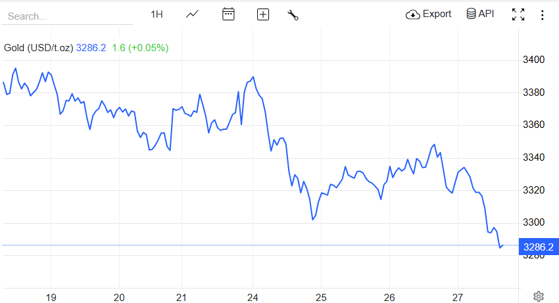Image resolution: width=559 pixels, height=303 pixels.
Task: Click date label 24 on time axis
Action: (253, 297)
